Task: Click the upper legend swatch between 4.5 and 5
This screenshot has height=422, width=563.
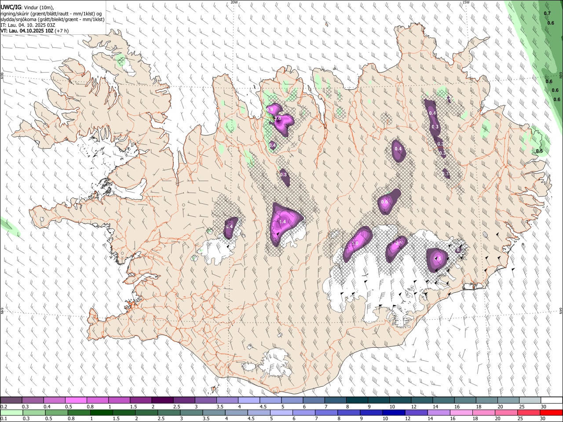Action: coord(270,400)
